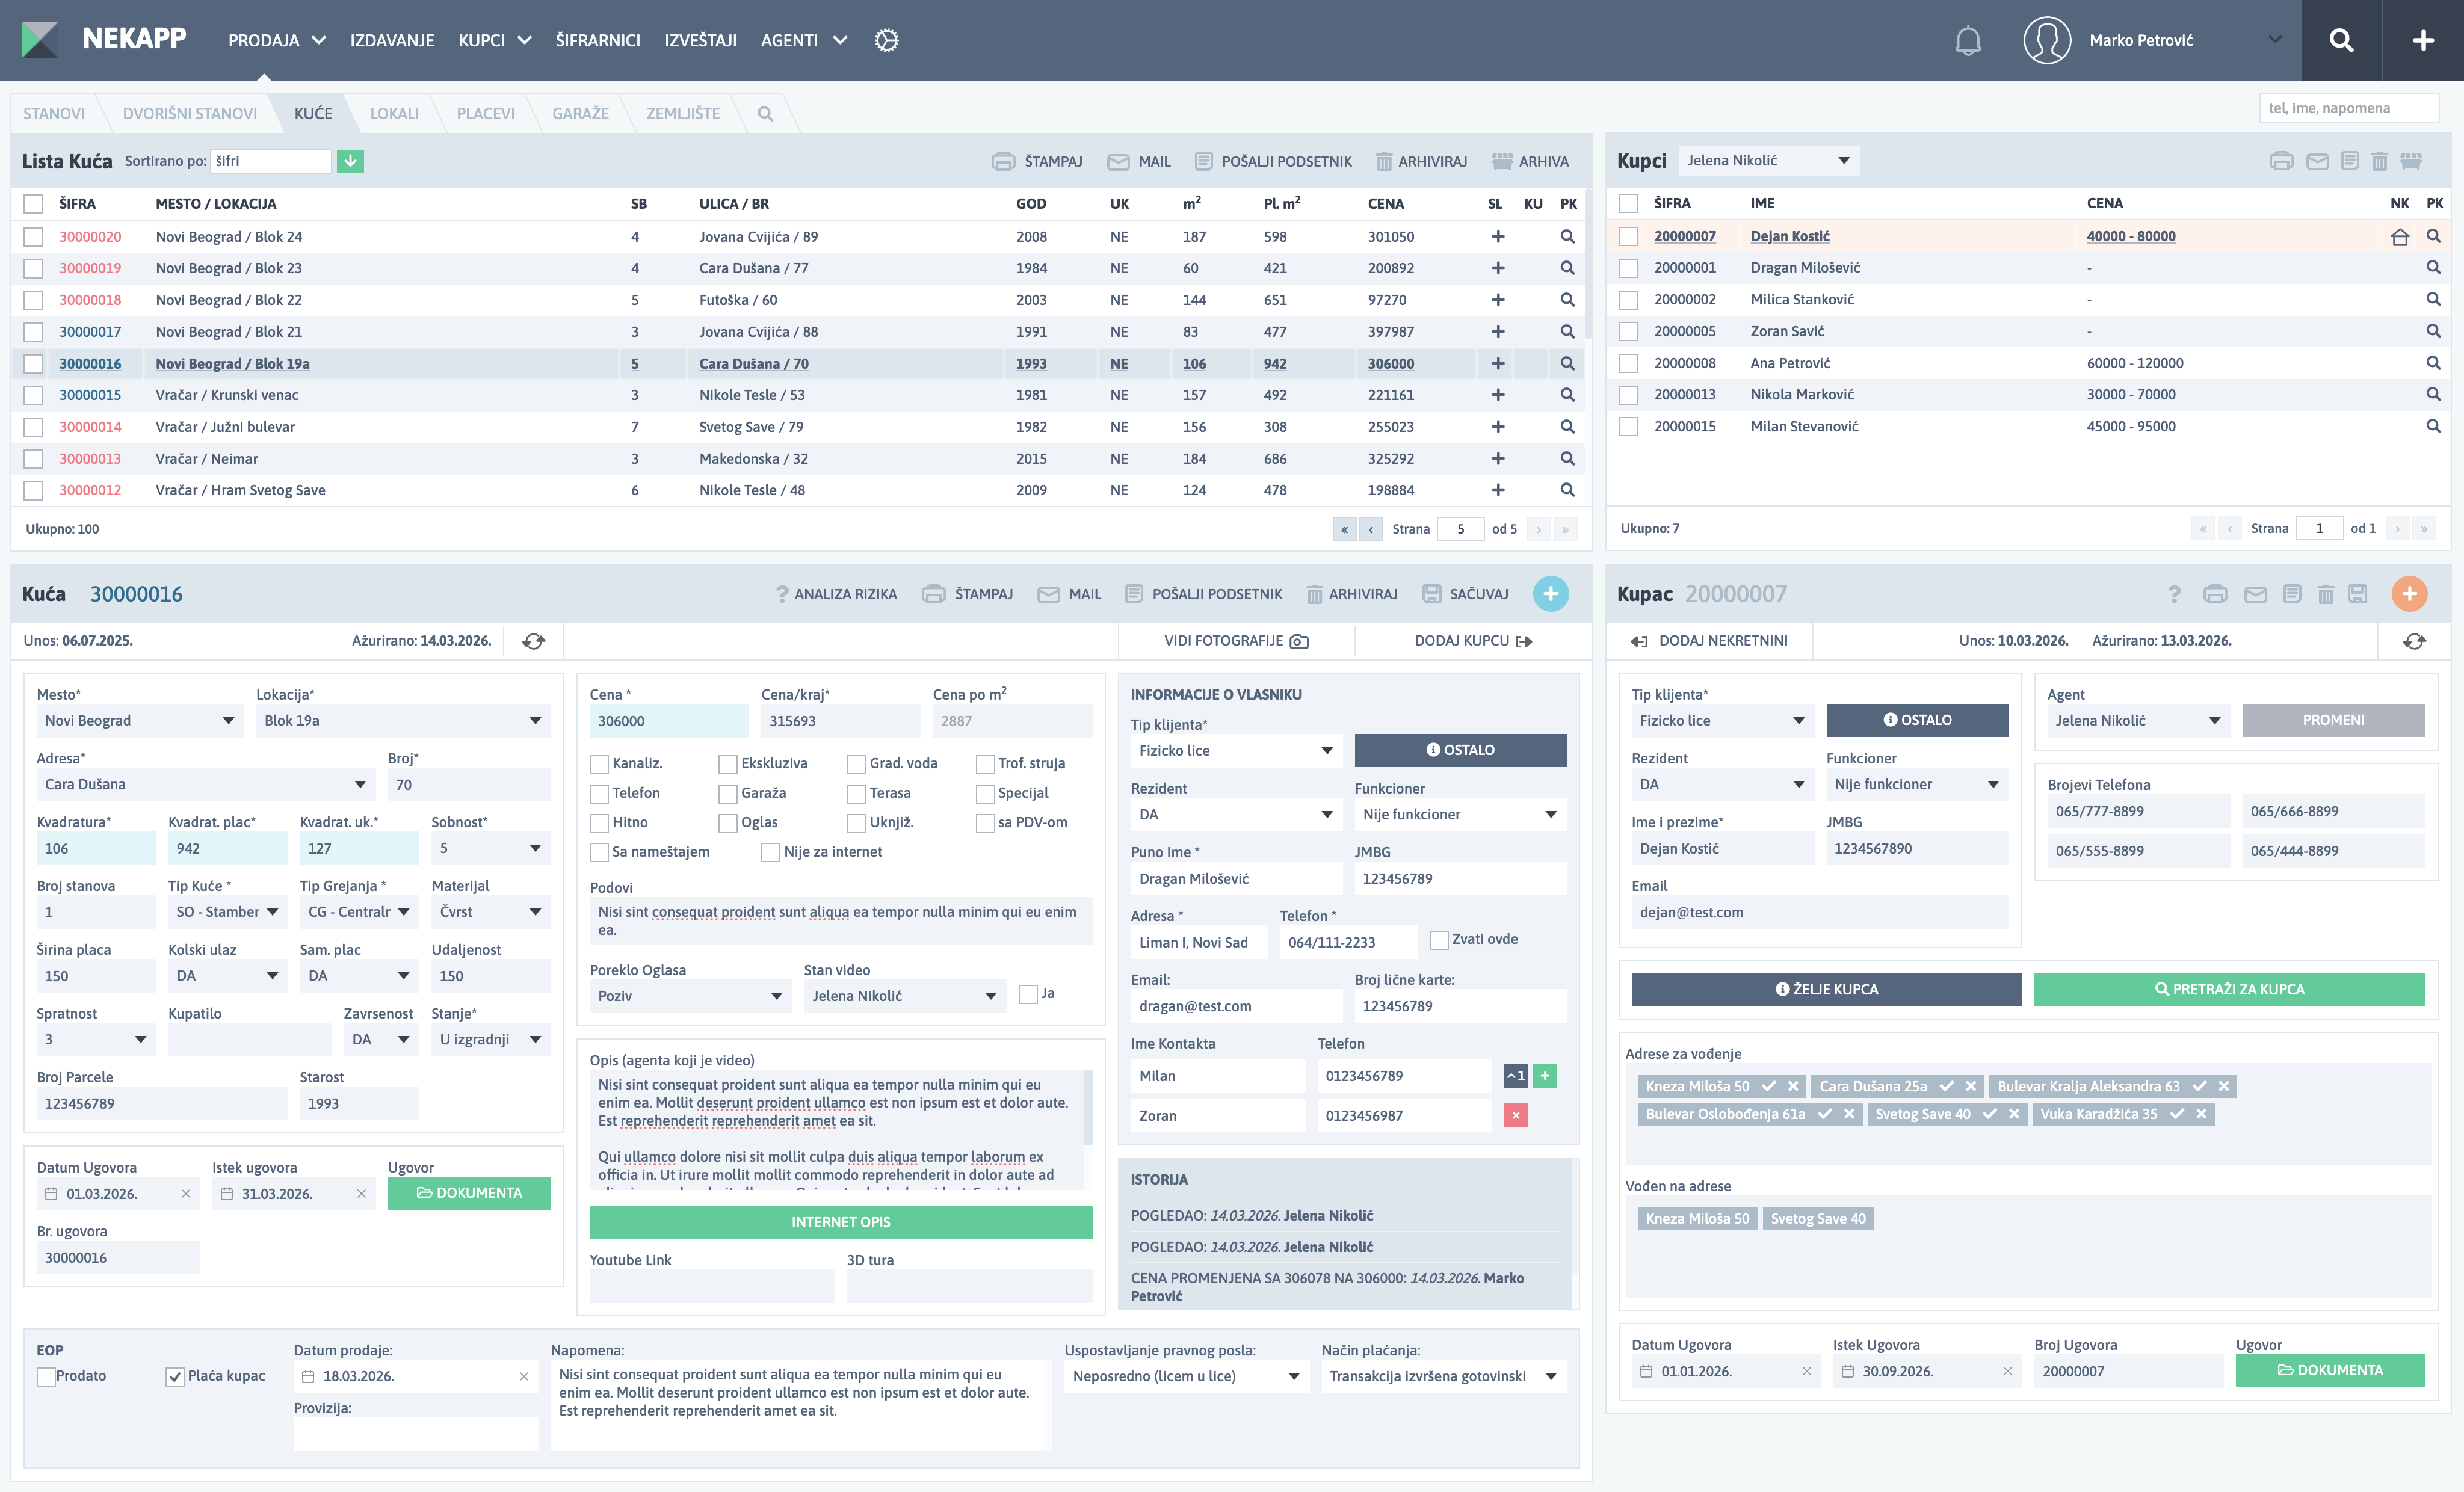
Task: Open the notifications bell
Action: pyautogui.click(x=1967, y=40)
